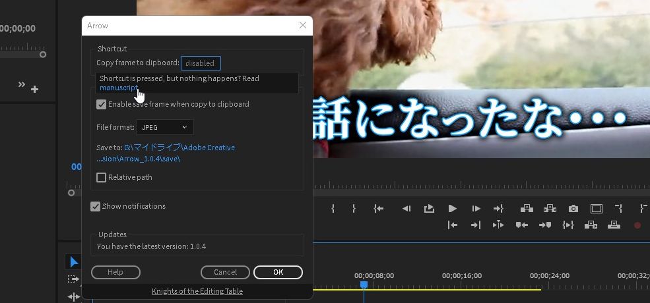Click the Step Forward 1 Frame icon

coord(476,209)
